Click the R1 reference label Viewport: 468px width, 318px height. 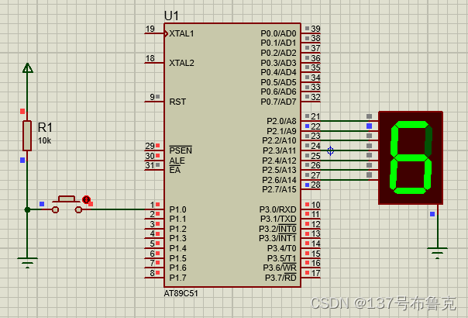coord(45,128)
